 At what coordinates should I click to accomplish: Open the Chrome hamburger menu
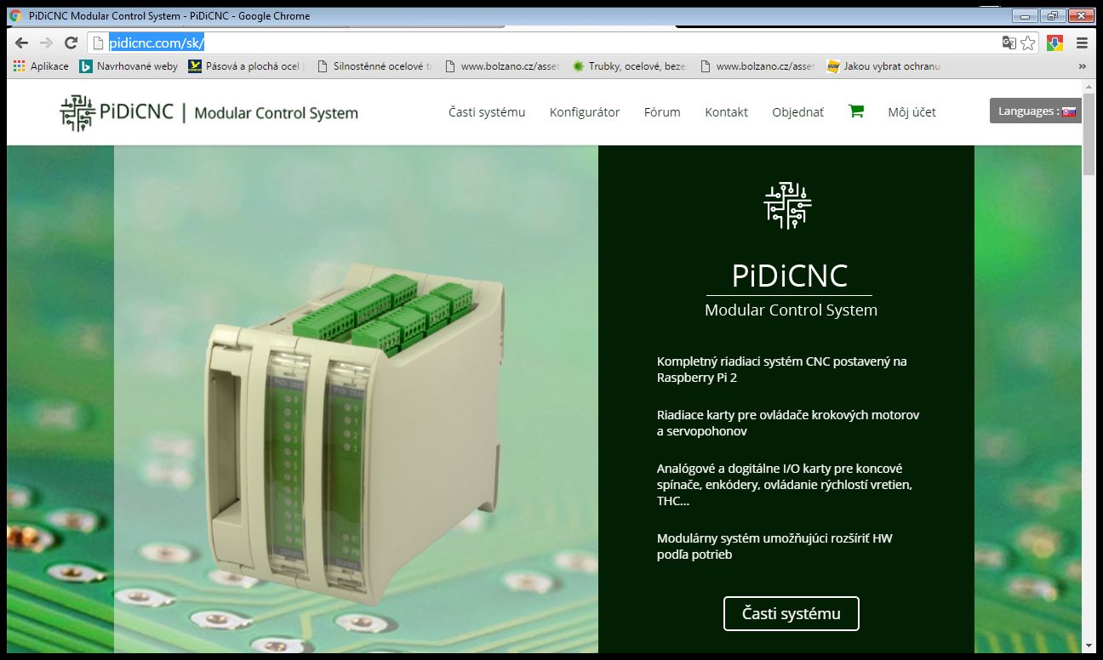(x=1082, y=43)
